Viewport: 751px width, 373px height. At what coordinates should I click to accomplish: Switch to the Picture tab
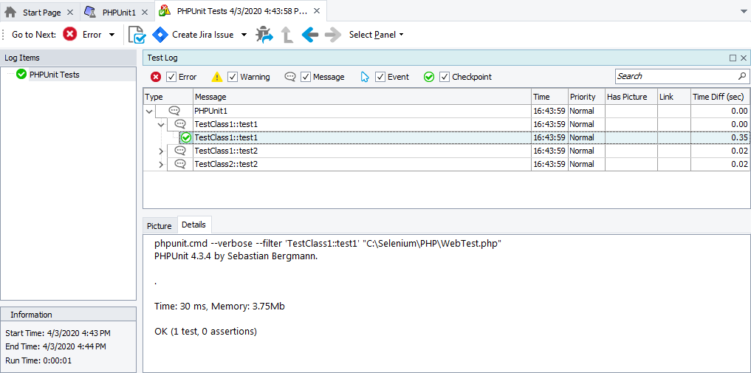(x=159, y=225)
